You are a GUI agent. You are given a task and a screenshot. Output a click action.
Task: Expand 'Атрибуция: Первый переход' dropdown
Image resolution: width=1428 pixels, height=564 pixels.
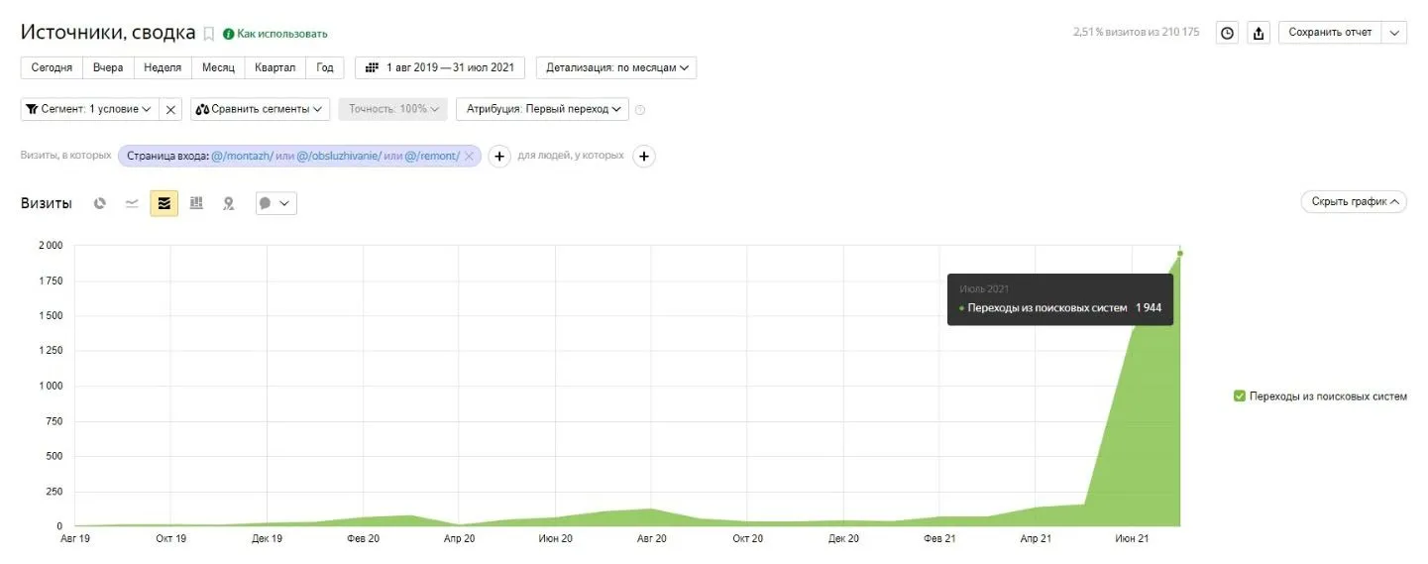(542, 109)
